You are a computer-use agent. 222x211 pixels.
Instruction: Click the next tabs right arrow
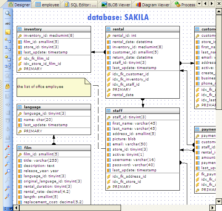coord(212,3)
